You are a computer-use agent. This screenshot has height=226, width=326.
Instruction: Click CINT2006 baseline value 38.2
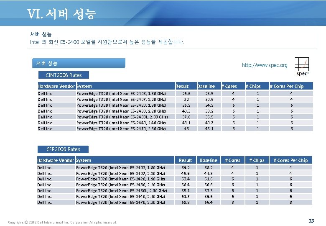pos(209,111)
